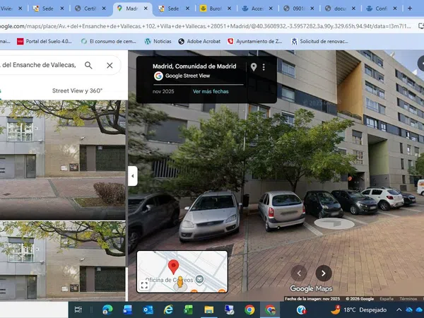The width and height of the screenshot is (424, 318).
Task: Open the blue desktop app on taskbar
Action: [127, 310]
